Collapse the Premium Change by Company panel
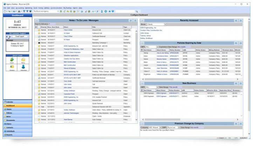The width and height of the screenshot is (254, 146). tap(142, 124)
